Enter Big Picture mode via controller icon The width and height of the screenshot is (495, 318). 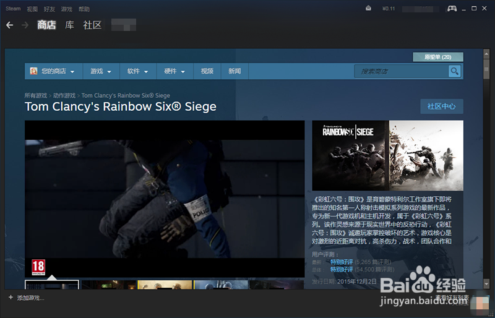[x=452, y=9]
